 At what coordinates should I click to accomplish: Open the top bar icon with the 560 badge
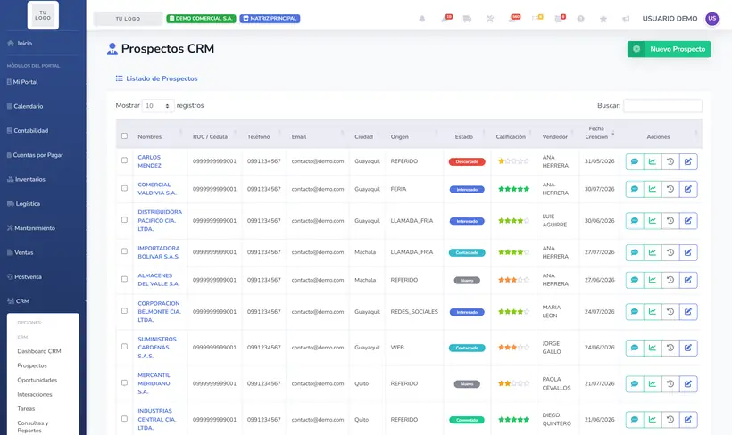click(513, 18)
